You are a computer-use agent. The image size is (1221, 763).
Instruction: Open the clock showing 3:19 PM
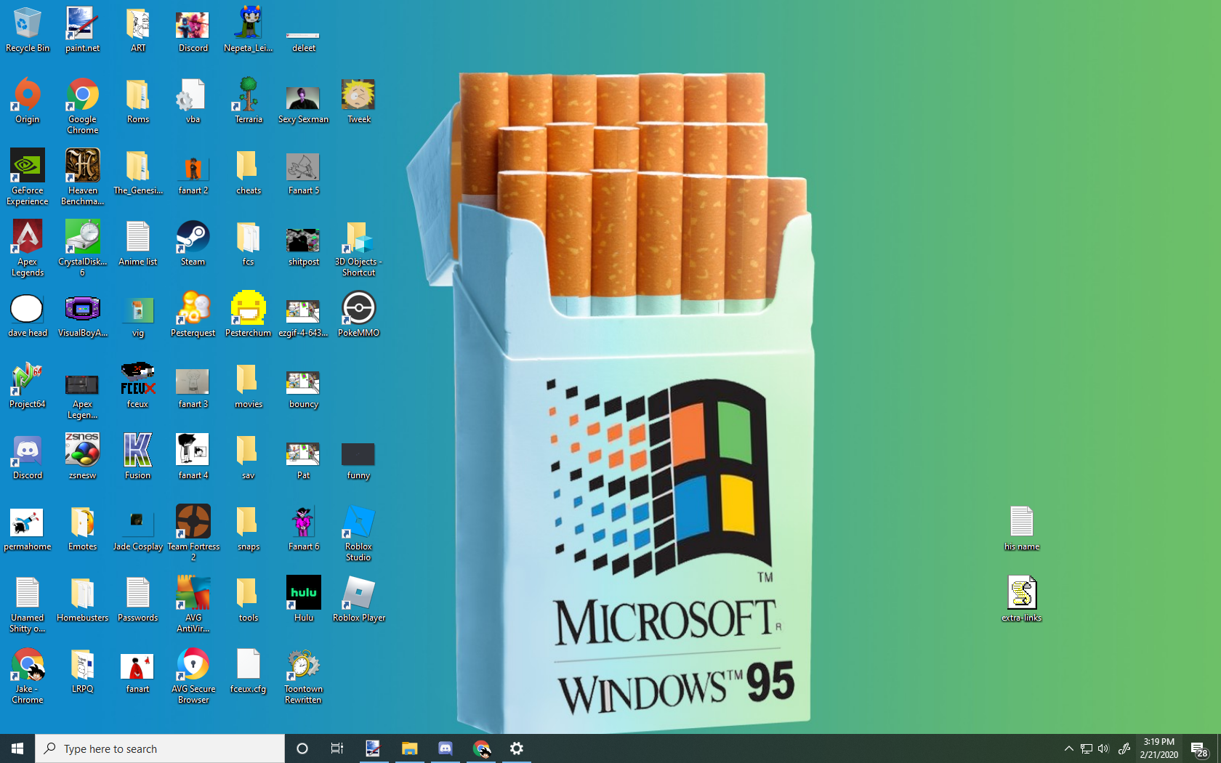pos(1158,748)
